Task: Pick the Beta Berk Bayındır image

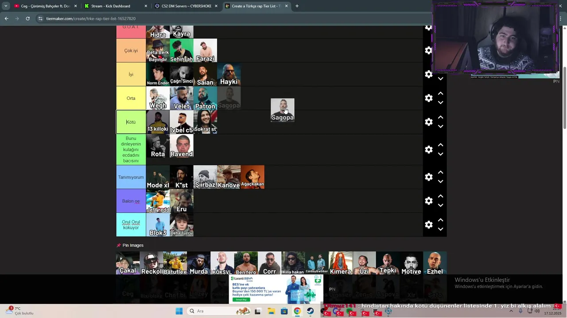Action: (x=158, y=50)
